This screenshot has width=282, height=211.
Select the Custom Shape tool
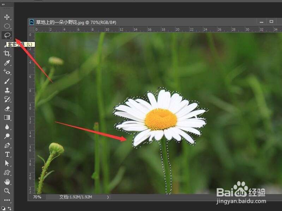click(7, 173)
